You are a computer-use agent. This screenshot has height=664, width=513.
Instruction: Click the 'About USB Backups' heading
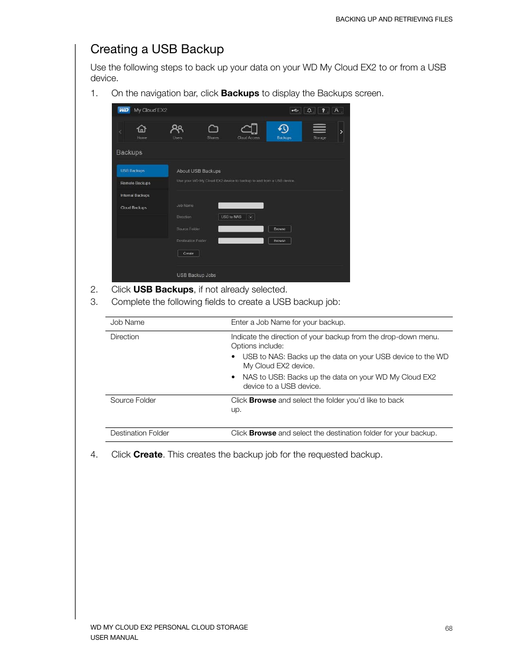[198, 171]
